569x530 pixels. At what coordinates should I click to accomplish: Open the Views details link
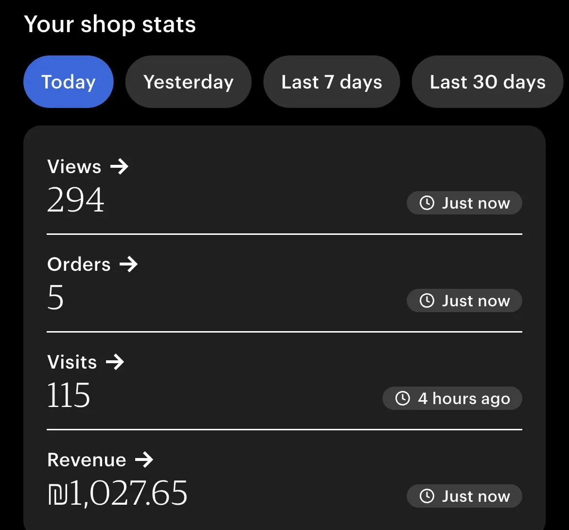tap(74, 167)
